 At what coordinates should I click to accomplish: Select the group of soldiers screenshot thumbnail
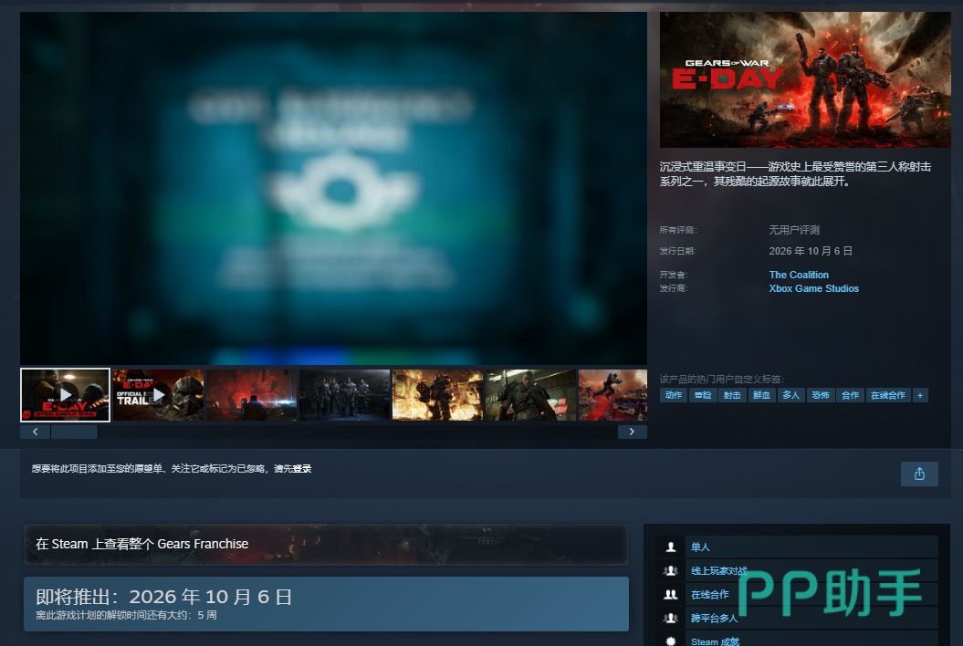click(x=344, y=395)
